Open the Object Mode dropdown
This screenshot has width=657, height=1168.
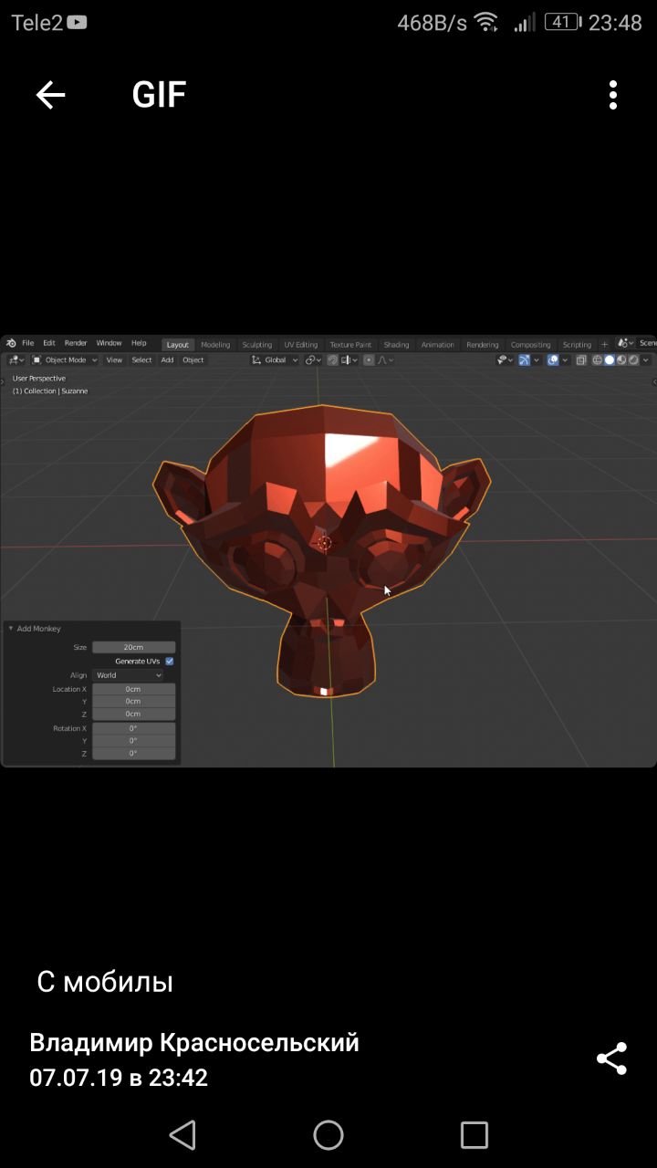(x=65, y=360)
